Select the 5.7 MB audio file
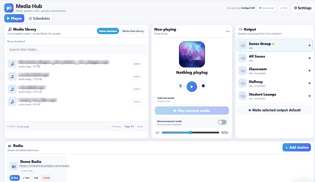This screenshot has width=315, height=182. (137, 64)
